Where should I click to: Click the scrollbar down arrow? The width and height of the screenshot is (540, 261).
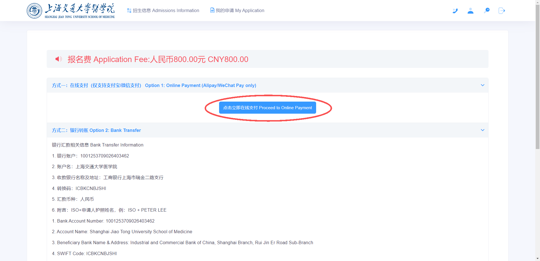tap(537, 258)
